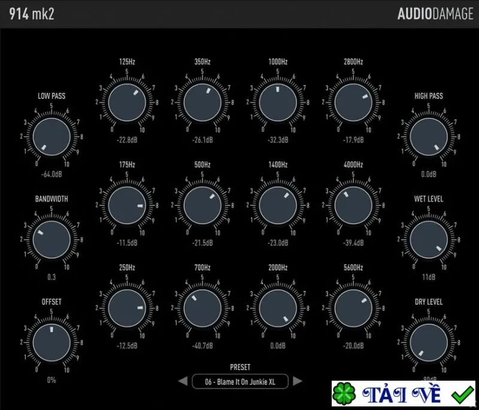This screenshot has height=410, width=479.
Task: Click the 0.0dB value under HIGH PASS
Action: pyautogui.click(x=429, y=174)
